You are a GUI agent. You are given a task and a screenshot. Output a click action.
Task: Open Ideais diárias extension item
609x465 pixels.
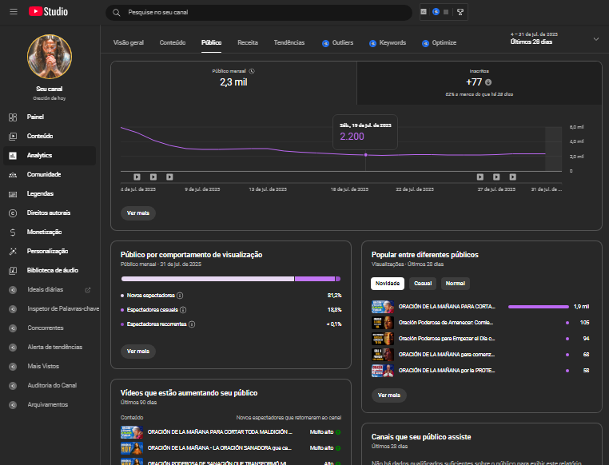point(45,289)
